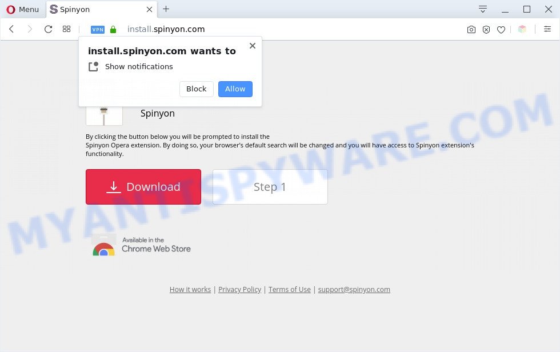Click the notification bell icon in popup
The height and width of the screenshot is (352, 560).
(93, 67)
